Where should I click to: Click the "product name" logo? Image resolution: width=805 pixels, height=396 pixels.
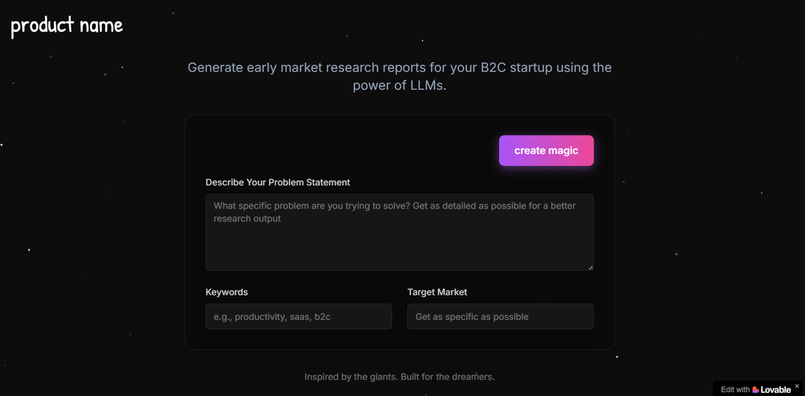pos(67,25)
